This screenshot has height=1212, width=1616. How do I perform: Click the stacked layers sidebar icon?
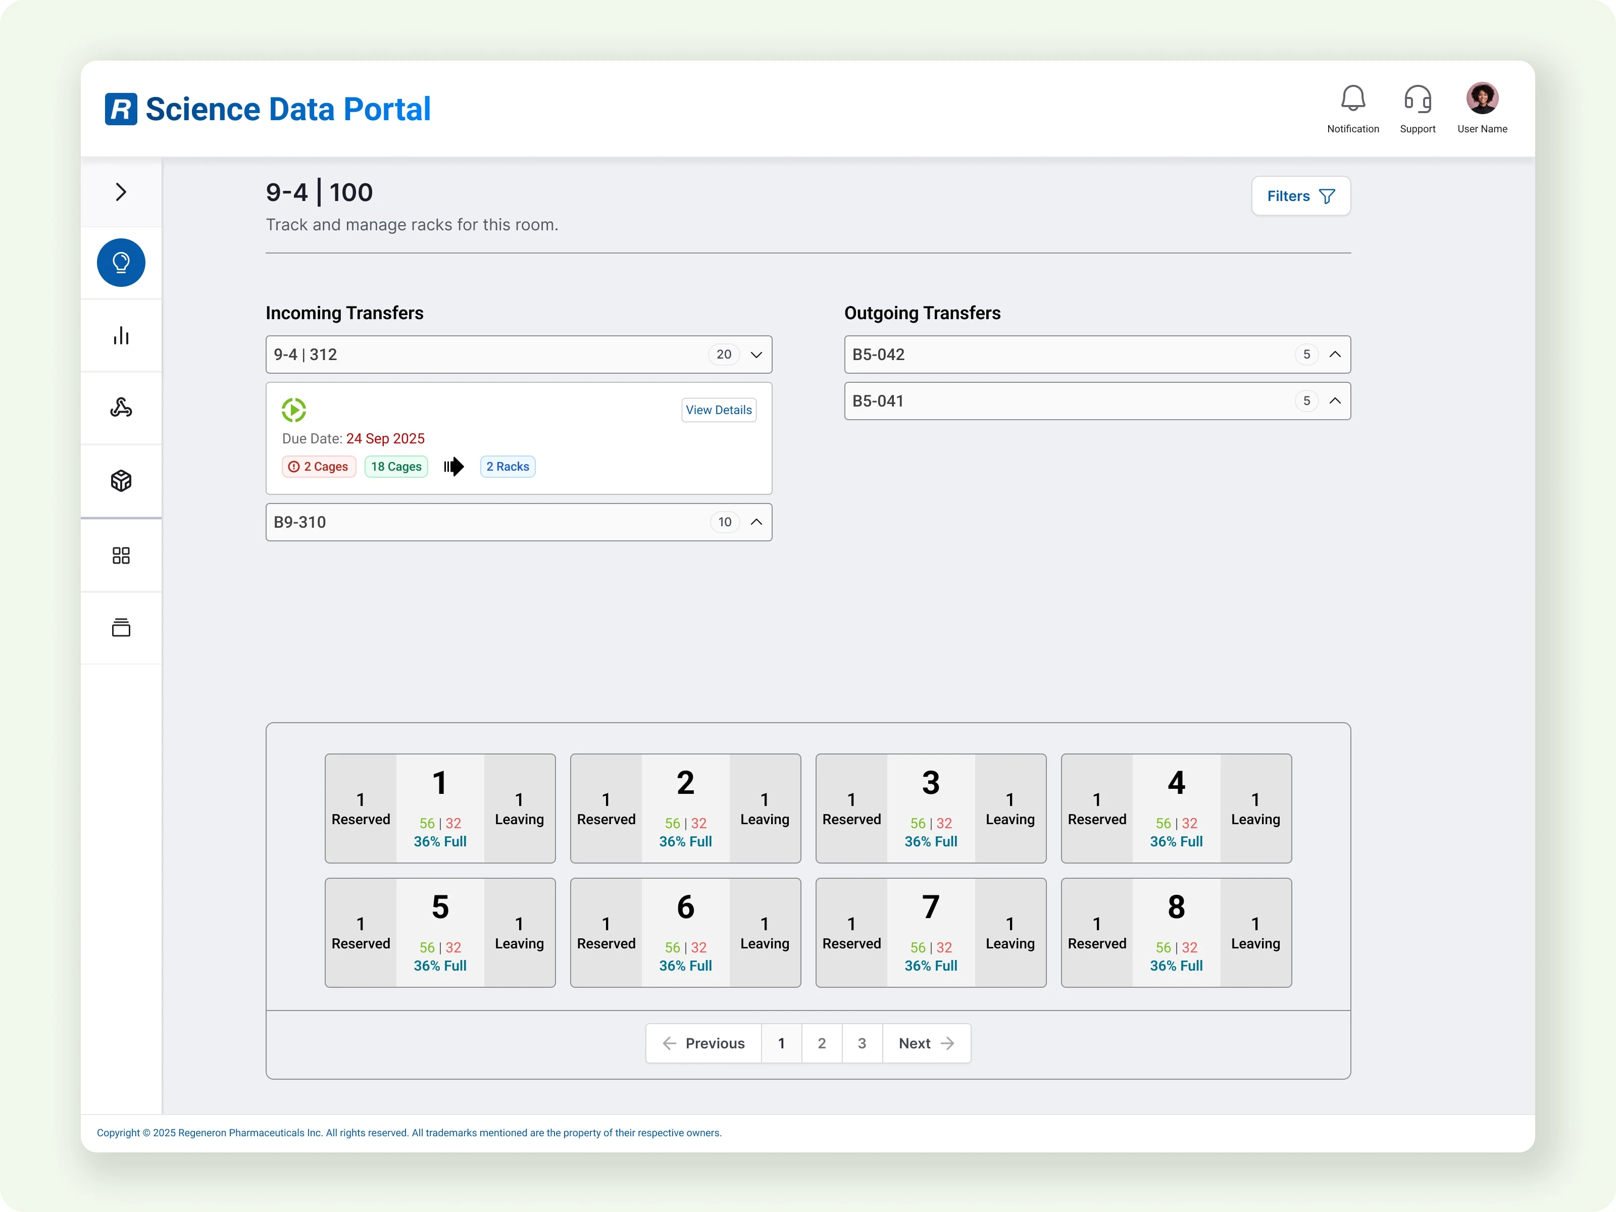click(x=121, y=628)
